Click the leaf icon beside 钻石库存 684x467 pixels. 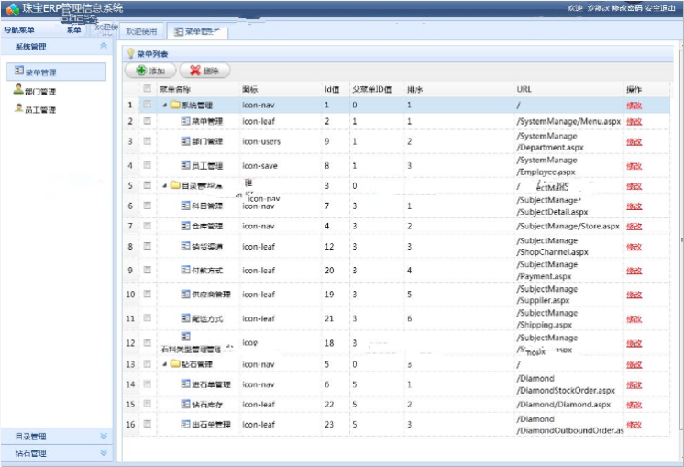tap(184, 405)
